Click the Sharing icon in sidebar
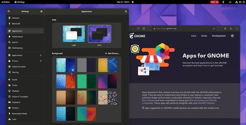The width and height of the screenshot is (246, 125). pyautogui.click(x=10, y=72)
